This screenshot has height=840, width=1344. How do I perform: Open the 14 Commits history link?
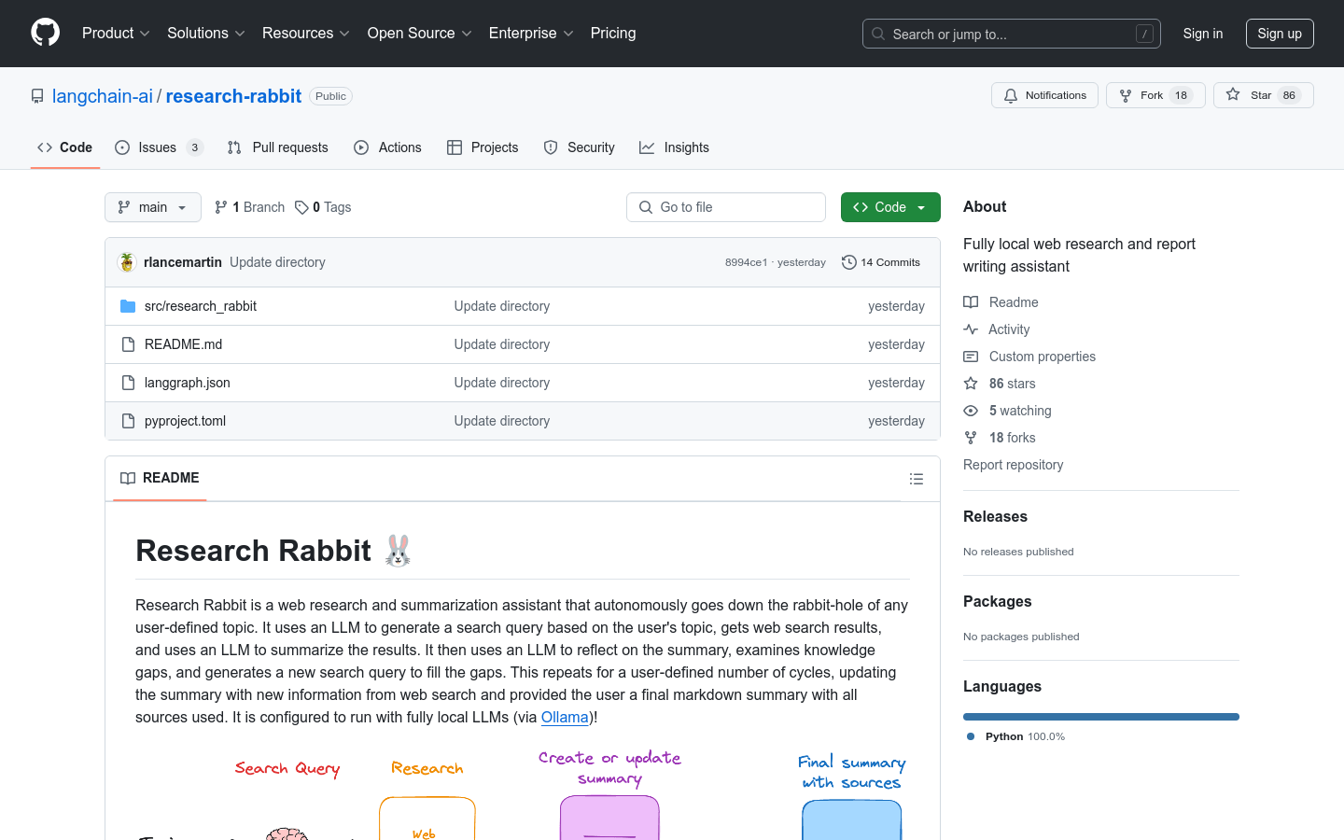click(881, 262)
